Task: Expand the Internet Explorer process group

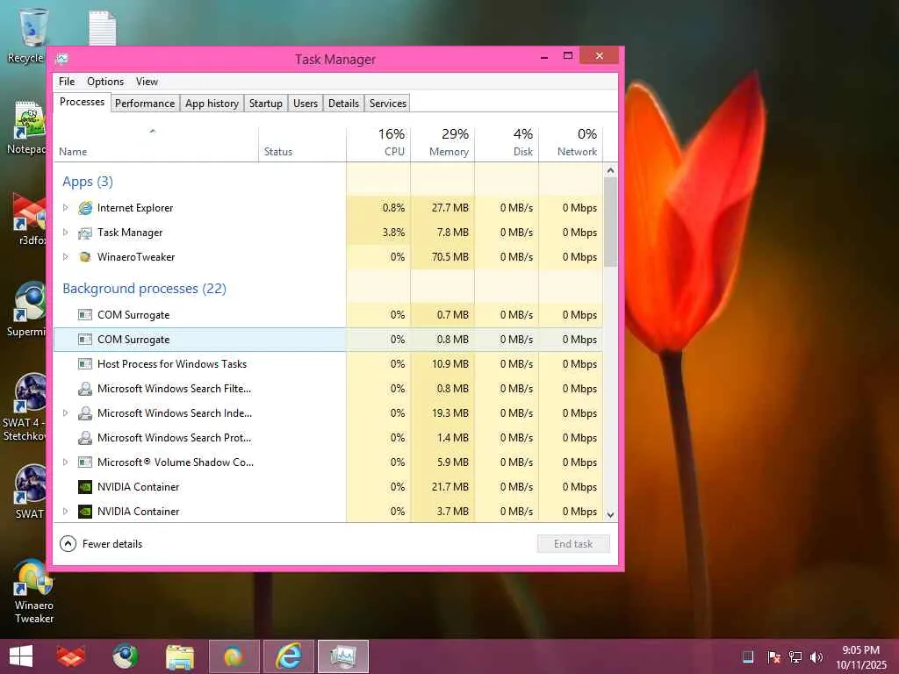Action: coord(65,208)
